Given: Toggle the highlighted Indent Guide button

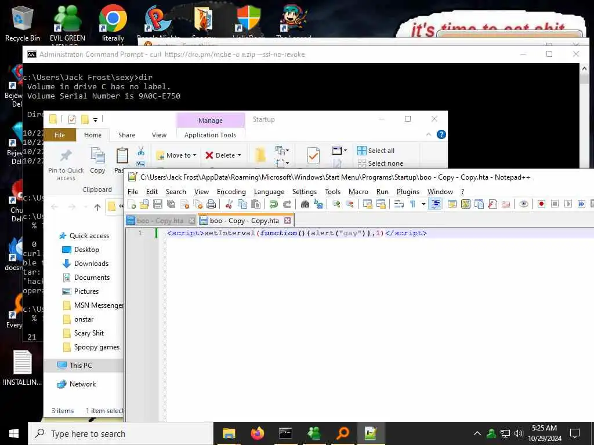Looking at the screenshot, I should point(436,205).
